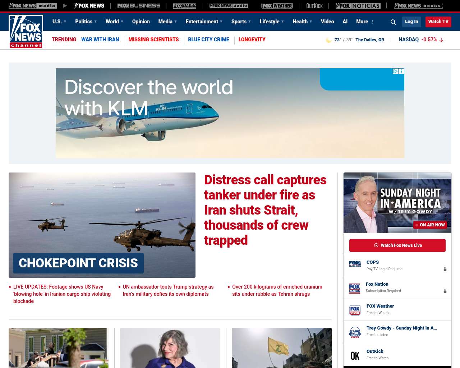Open enriched uranium under rubble story
Viewport: 460px width, 368px height.
click(x=277, y=290)
